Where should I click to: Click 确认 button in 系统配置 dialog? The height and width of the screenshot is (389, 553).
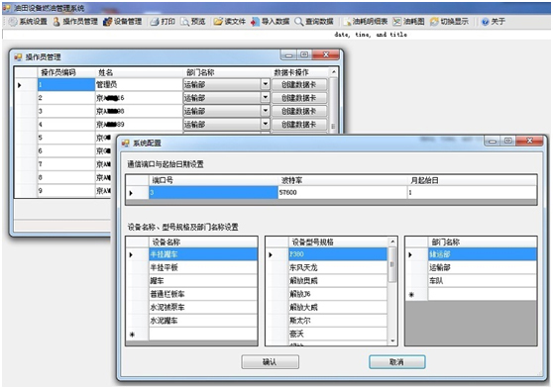pos(271,362)
